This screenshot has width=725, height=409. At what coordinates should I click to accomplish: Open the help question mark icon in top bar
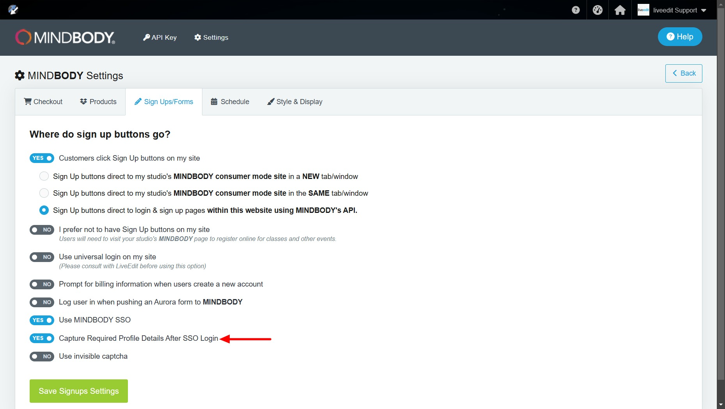[576, 10]
